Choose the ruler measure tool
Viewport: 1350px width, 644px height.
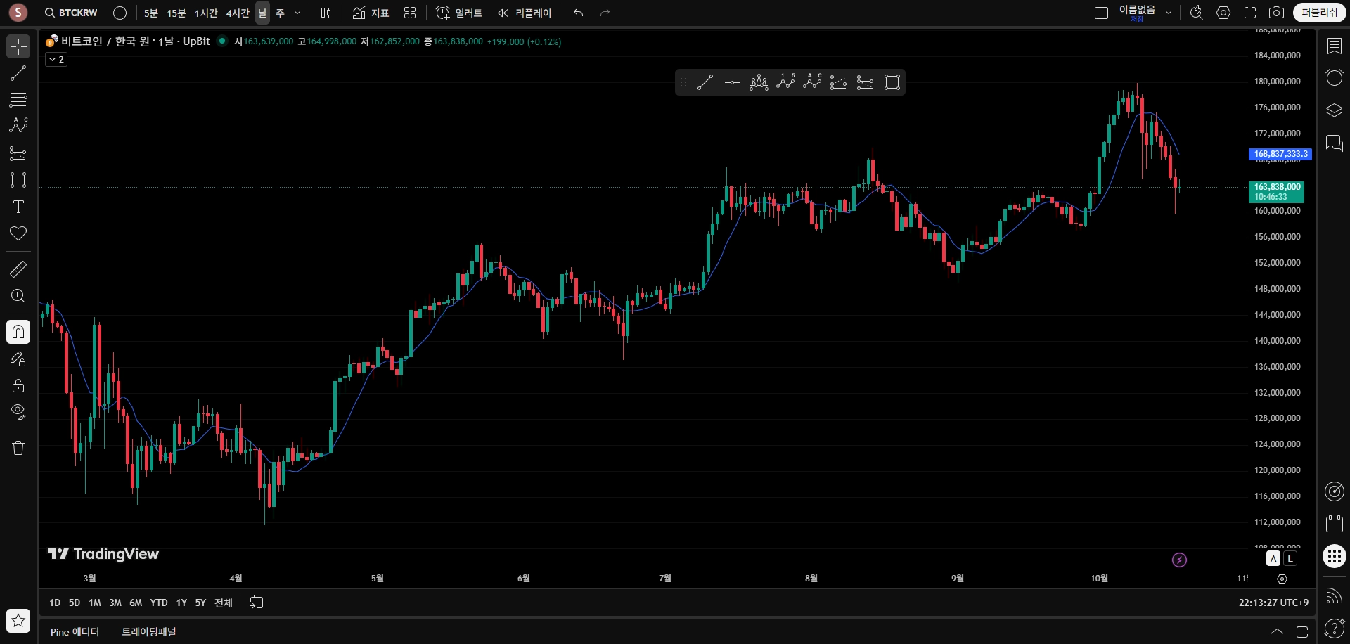tap(18, 269)
